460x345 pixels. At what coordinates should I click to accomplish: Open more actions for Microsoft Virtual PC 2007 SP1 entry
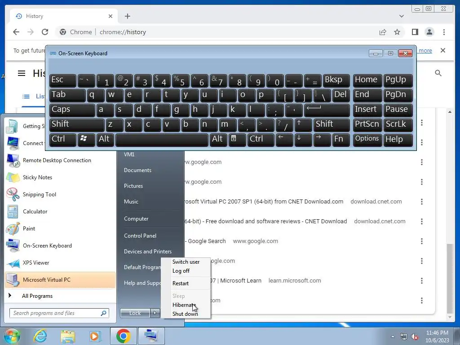click(x=421, y=202)
